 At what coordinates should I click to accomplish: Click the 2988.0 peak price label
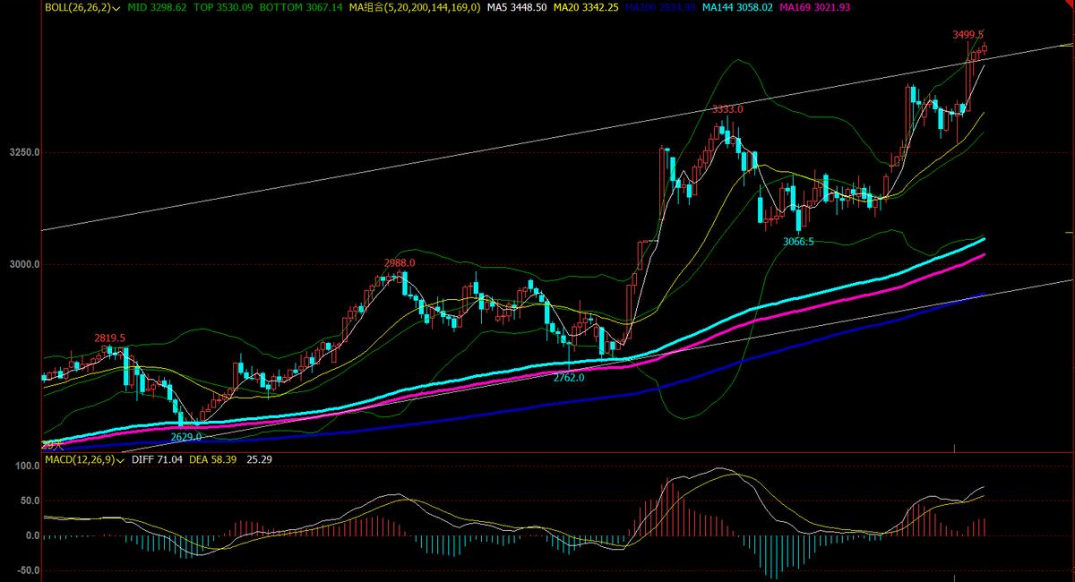(400, 263)
